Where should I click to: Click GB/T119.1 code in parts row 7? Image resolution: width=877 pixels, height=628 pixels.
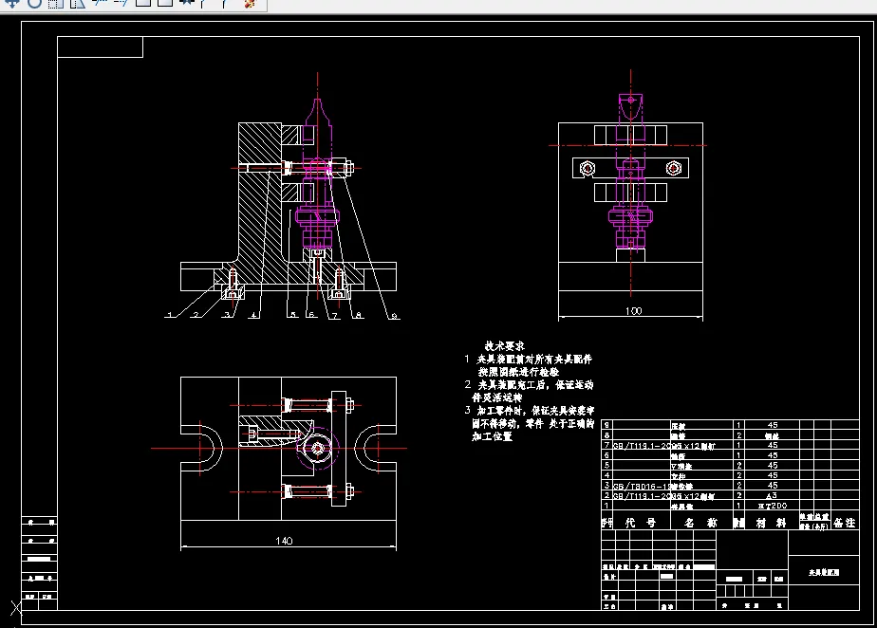tap(642, 446)
